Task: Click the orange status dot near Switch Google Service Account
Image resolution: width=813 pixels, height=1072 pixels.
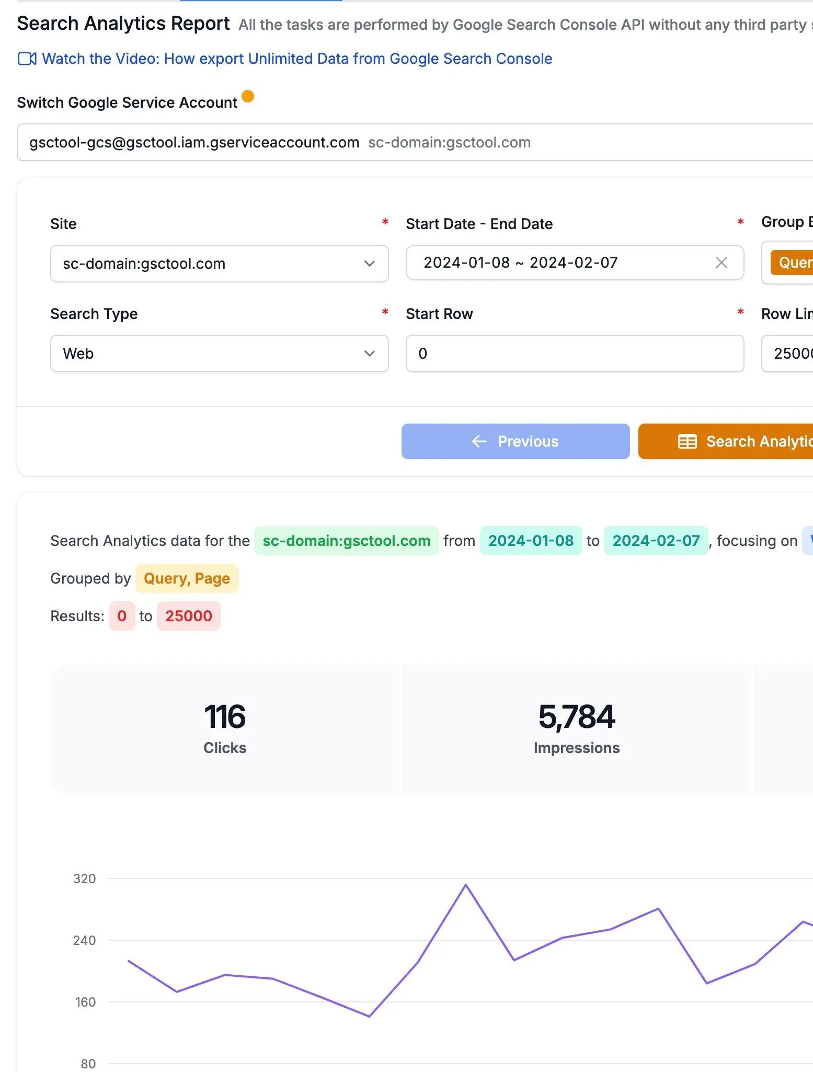Action: (248, 96)
